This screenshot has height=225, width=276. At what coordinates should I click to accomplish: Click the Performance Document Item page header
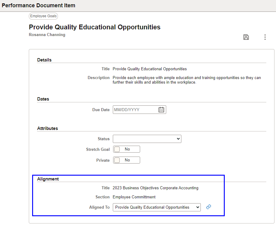[x=39, y=5]
